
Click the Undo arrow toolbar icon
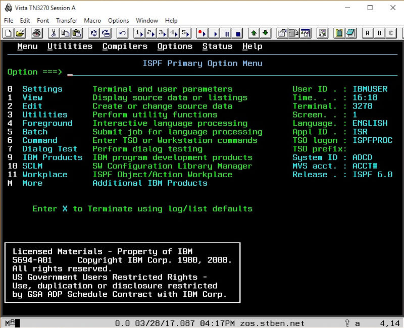[122, 33]
